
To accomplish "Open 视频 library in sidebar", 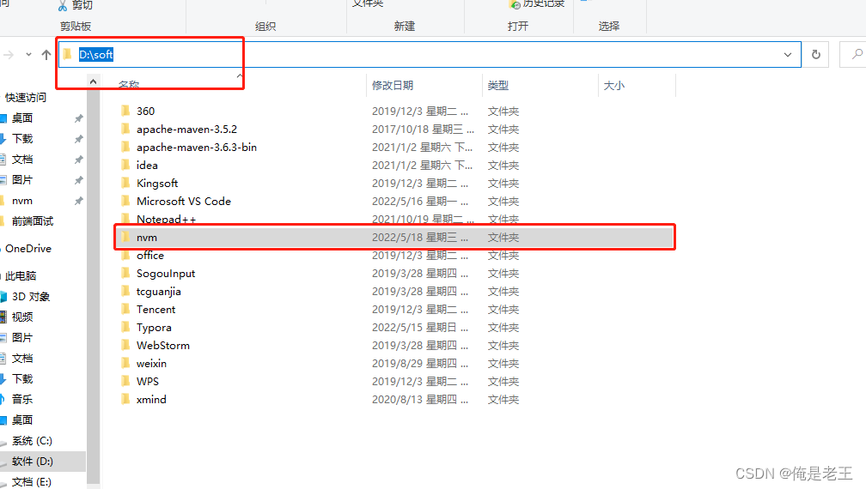I will [x=22, y=317].
